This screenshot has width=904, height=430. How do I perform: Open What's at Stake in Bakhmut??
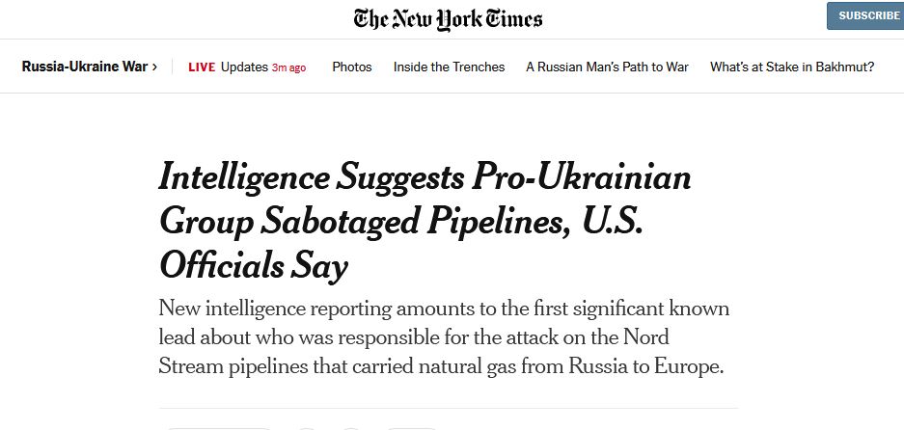[792, 67]
